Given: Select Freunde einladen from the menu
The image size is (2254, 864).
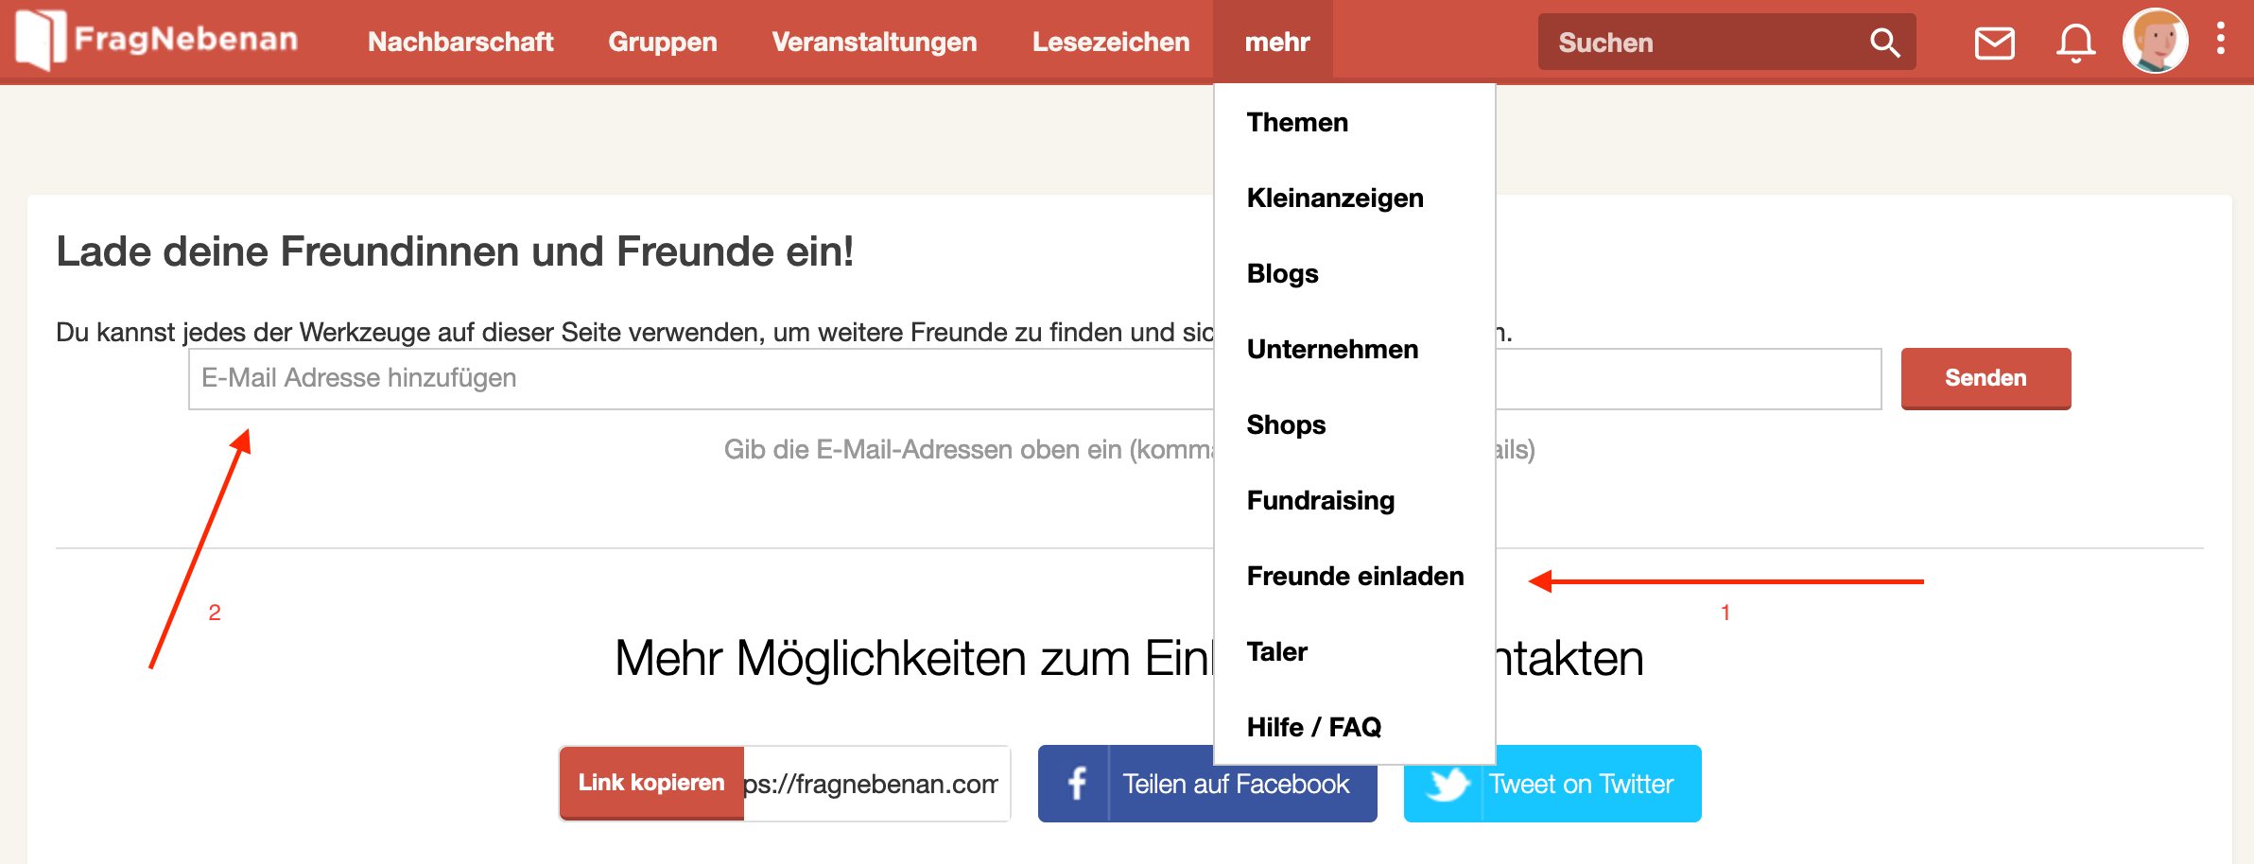Looking at the screenshot, I should (1354, 576).
